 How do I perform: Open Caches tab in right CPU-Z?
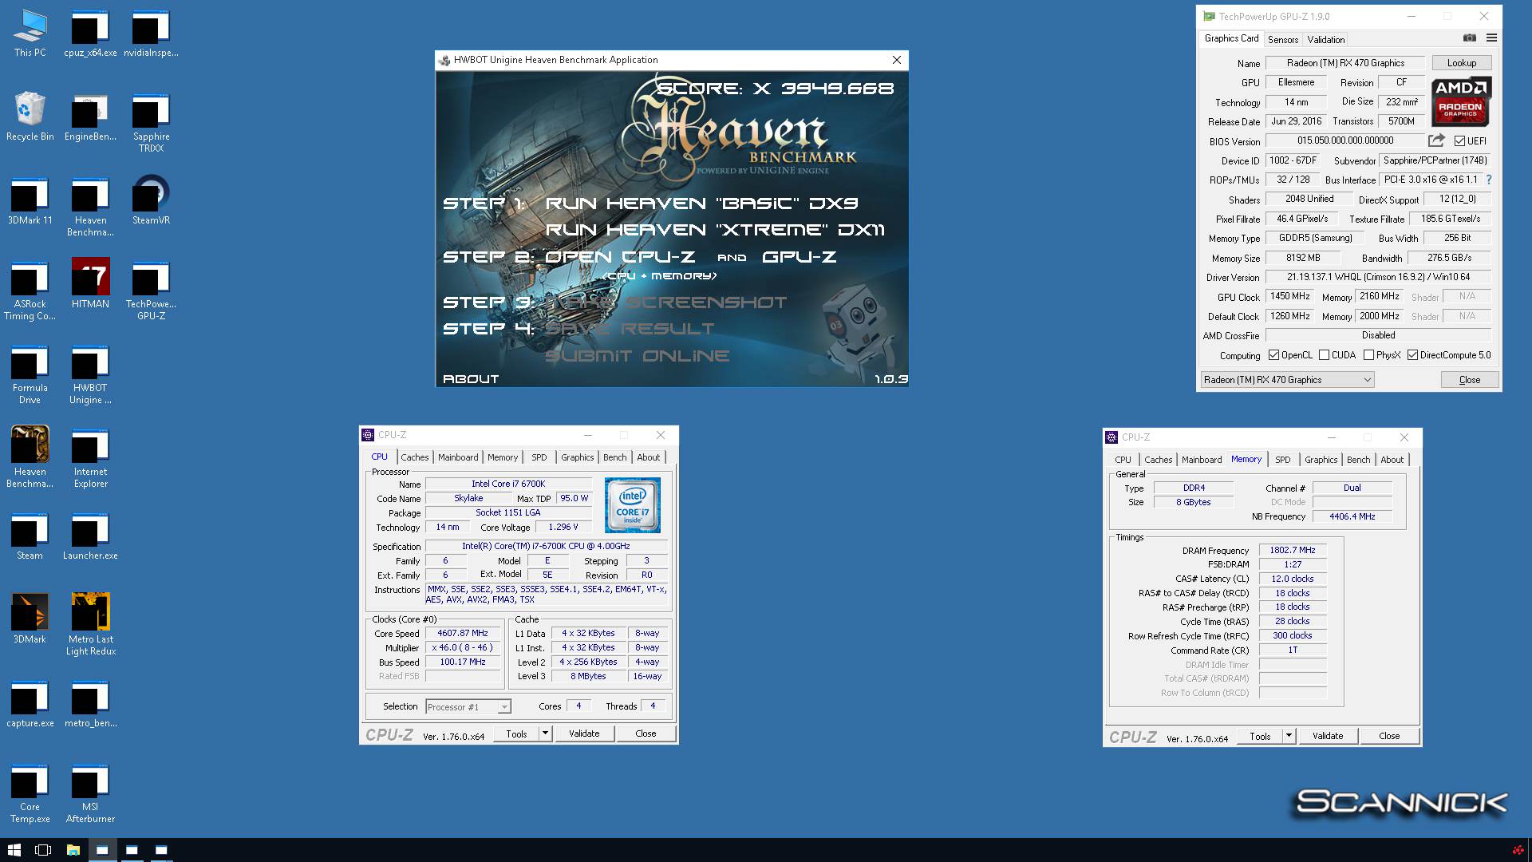pyautogui.click(x=1158, y=460)
